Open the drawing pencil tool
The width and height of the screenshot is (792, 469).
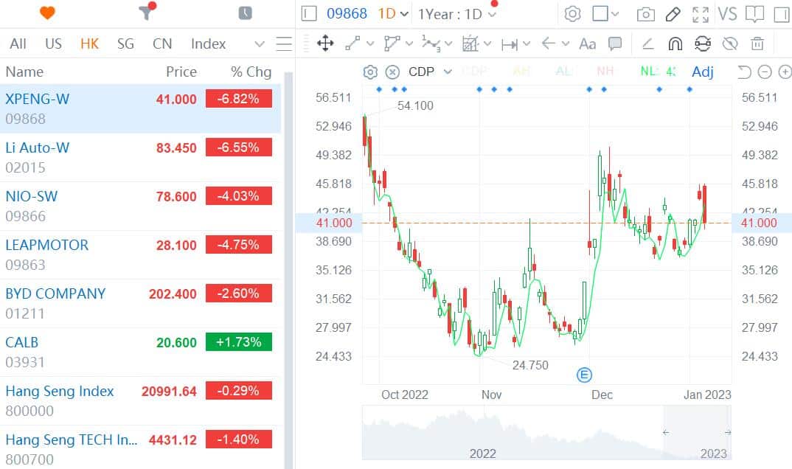coord(673,13)
